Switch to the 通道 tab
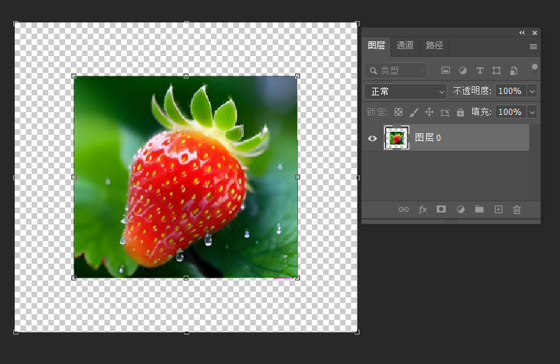Viewport: 560px width, 364px height. pyautogui.click(x=405, y=46)
